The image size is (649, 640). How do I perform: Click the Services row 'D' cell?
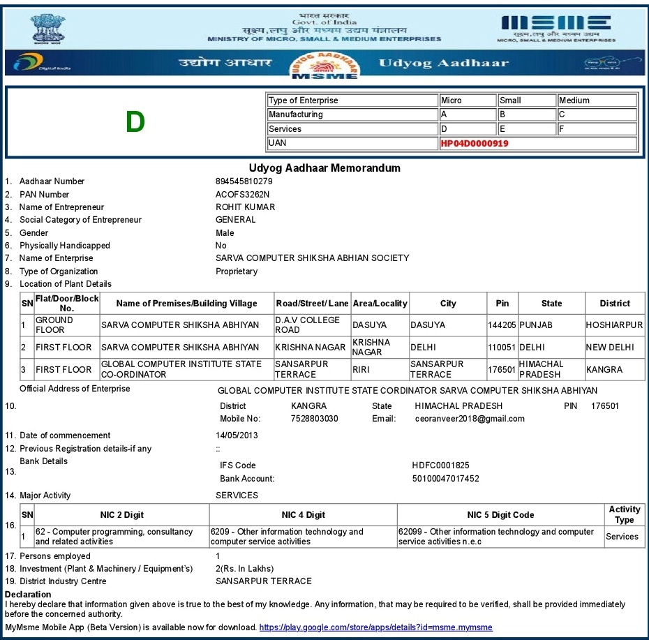467,129
